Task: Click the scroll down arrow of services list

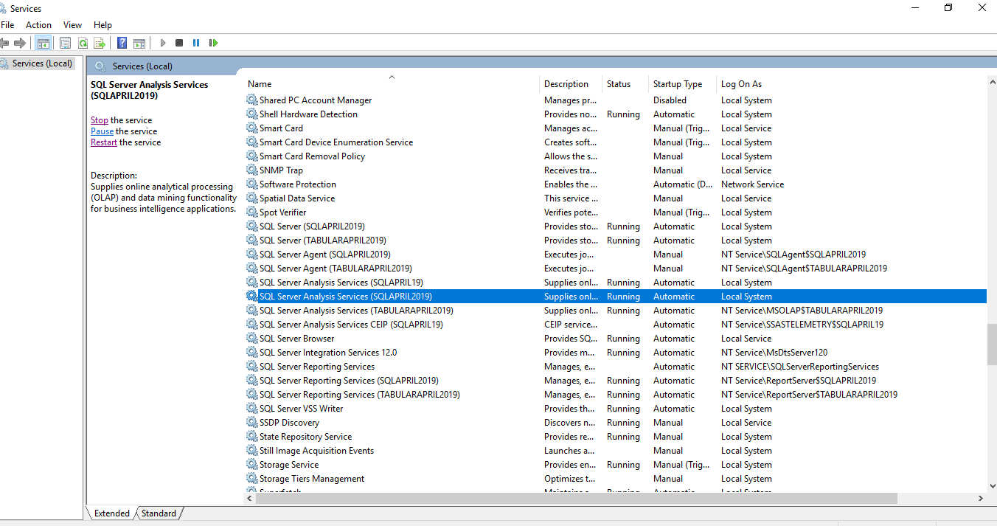Action: [992, 486]
